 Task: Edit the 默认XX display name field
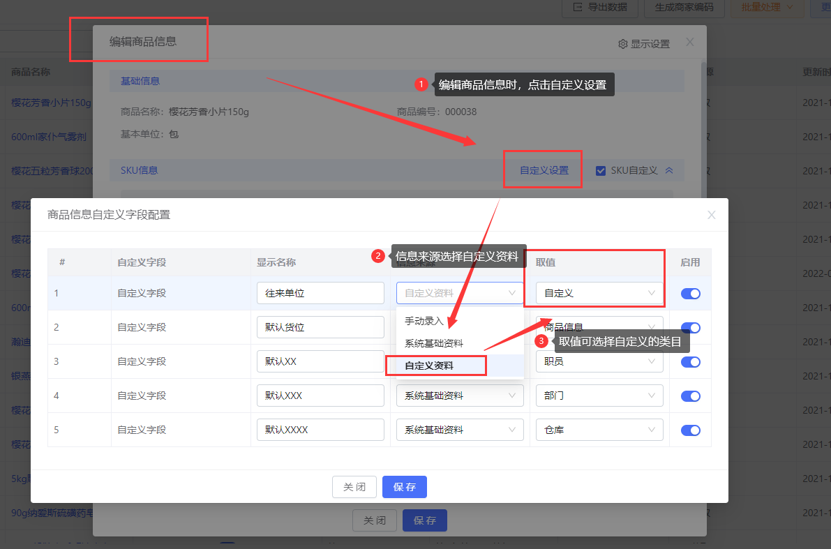pyautogui.click(x=320, y=361)
